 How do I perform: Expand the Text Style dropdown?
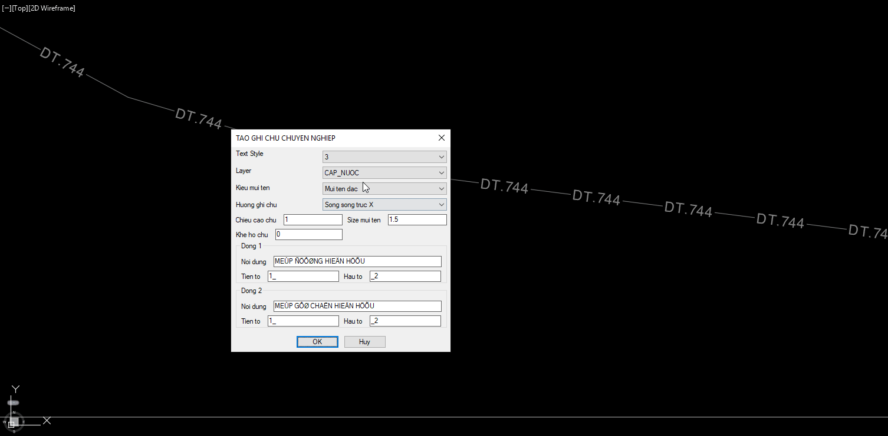coord(384,157)
